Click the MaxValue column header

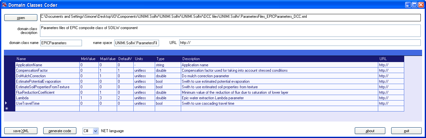108,59
